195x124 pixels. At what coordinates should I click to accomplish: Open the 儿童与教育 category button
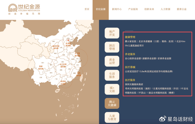pyautogui.click(x=112, y=117)
